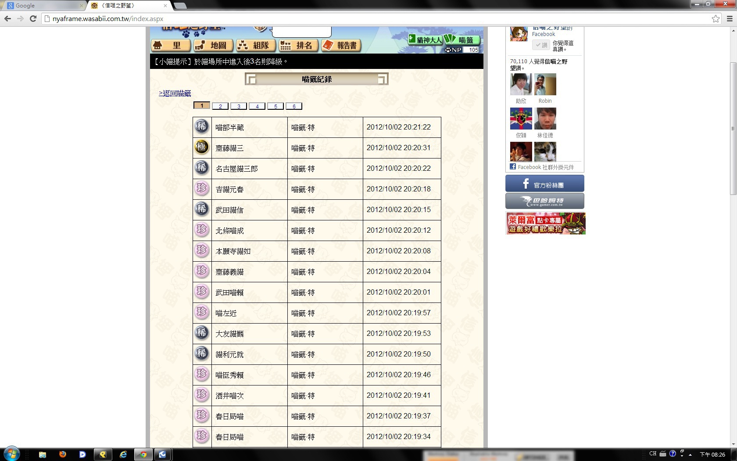Close the Google browser tab
737x461 pixels.
pyautogui.click(x=81, y=6)
